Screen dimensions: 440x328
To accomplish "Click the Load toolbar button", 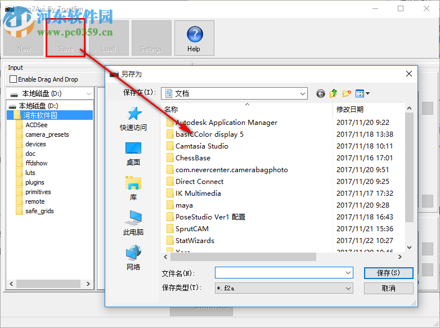I will [109, 38].
